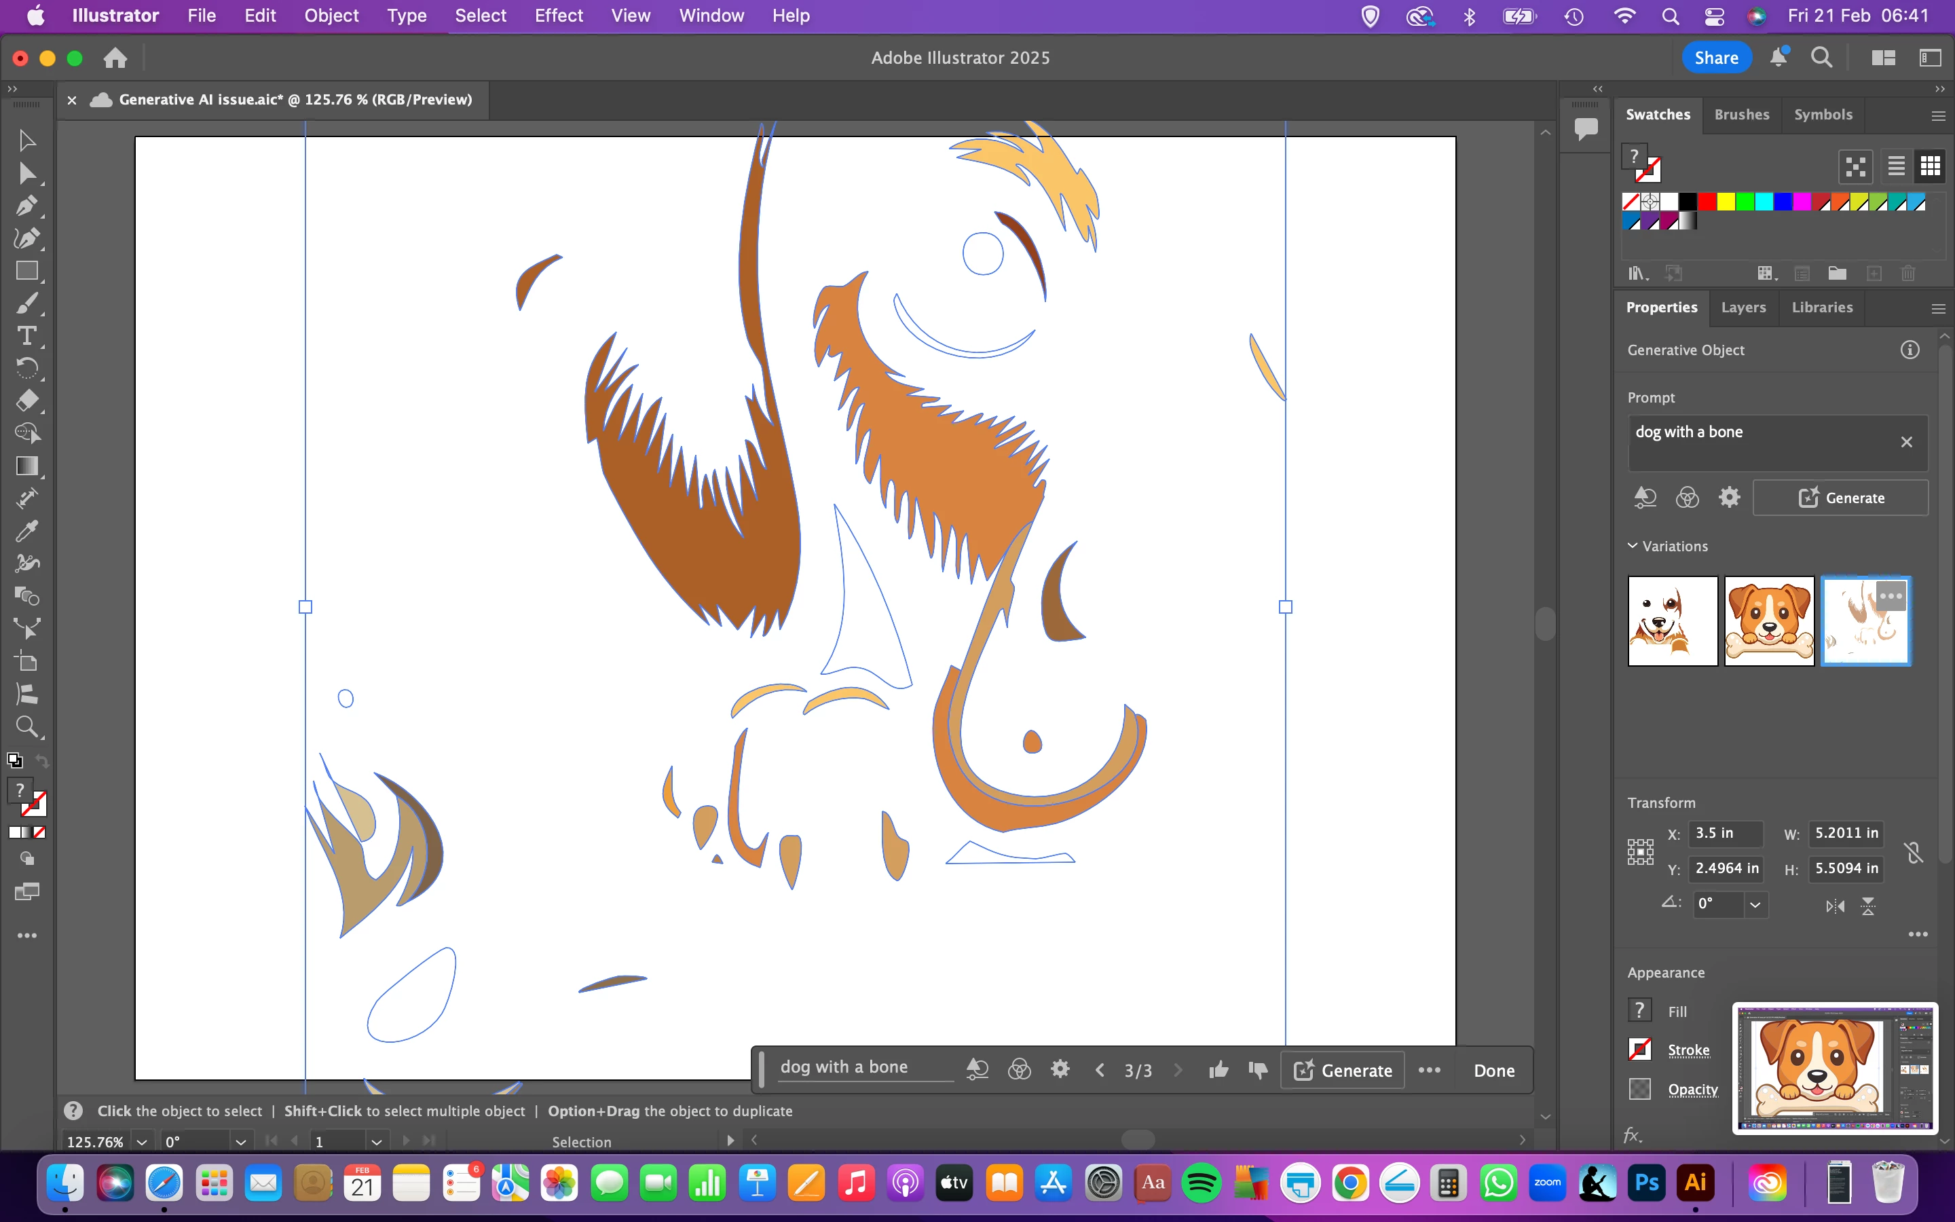The image size is (1955, 1222).
Task: Click the Share button
Action: (x=1716, y=58)
